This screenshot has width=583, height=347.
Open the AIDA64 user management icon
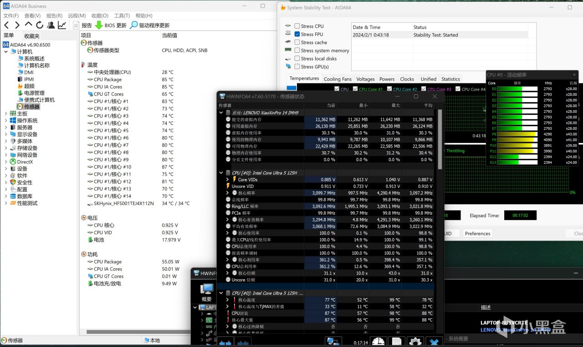tap(51, 25)
